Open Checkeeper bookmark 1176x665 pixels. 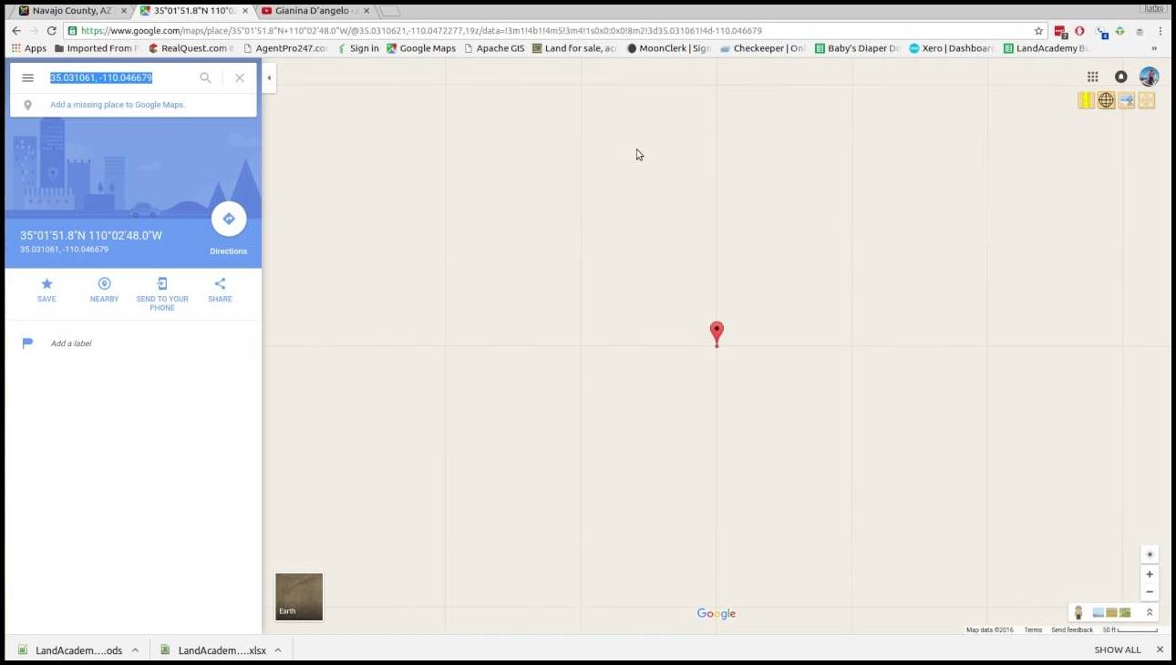[x=763, y=48]
